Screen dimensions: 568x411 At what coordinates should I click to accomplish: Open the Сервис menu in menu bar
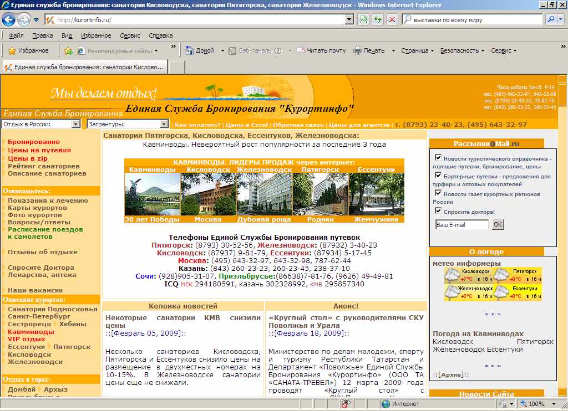(130, 35)
